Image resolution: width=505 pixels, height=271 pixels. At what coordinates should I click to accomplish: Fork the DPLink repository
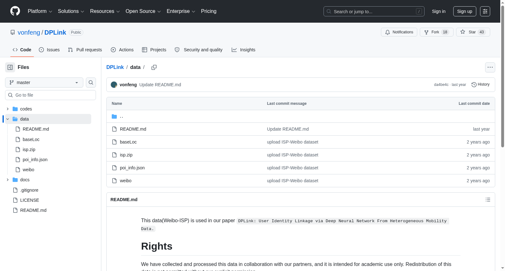[437, 32]
